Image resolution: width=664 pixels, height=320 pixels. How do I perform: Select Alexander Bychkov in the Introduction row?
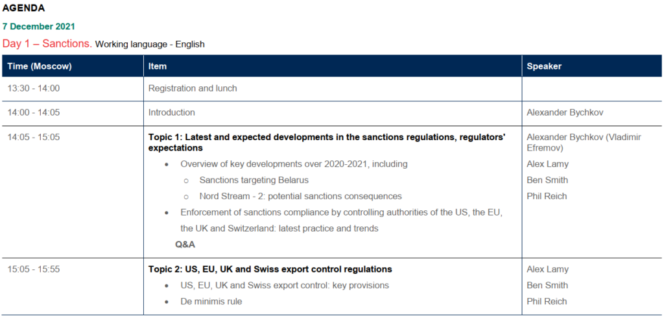coord(563,113)
